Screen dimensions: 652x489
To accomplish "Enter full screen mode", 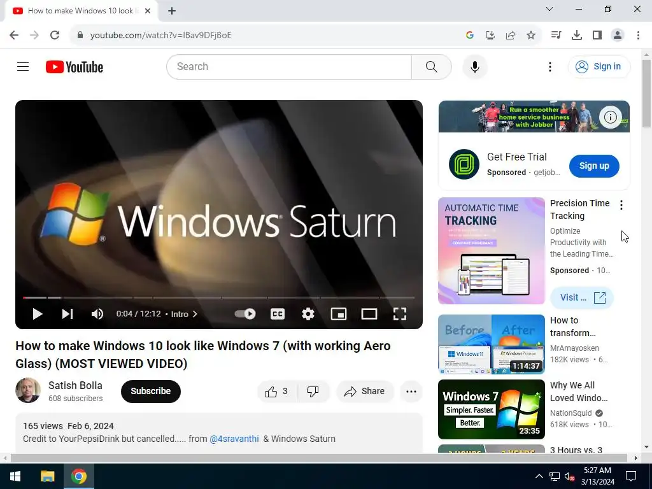I will (x=400, y=314).
